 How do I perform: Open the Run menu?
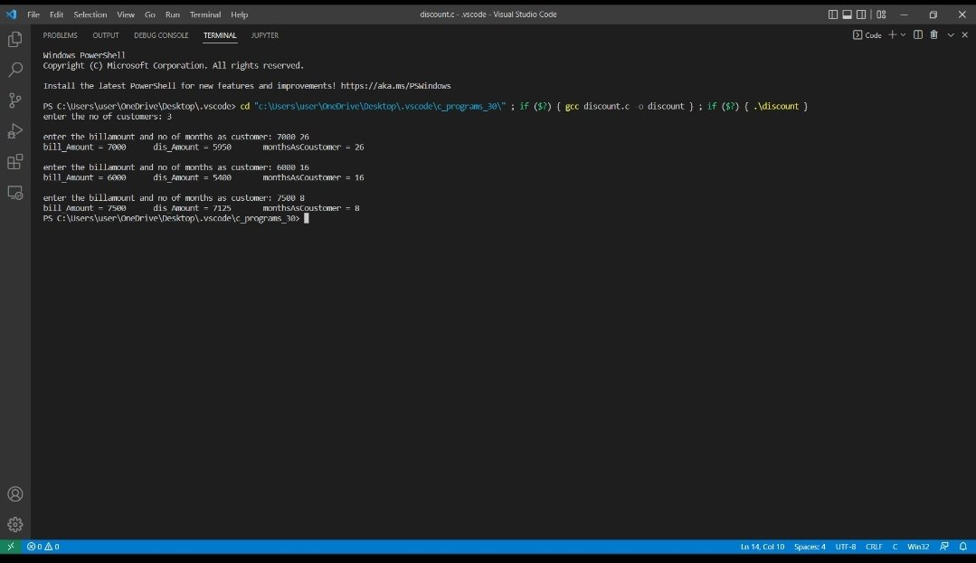coord(173,14)
